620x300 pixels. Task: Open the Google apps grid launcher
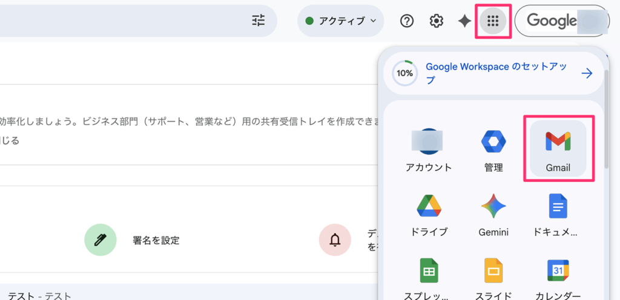coord(493,21)
